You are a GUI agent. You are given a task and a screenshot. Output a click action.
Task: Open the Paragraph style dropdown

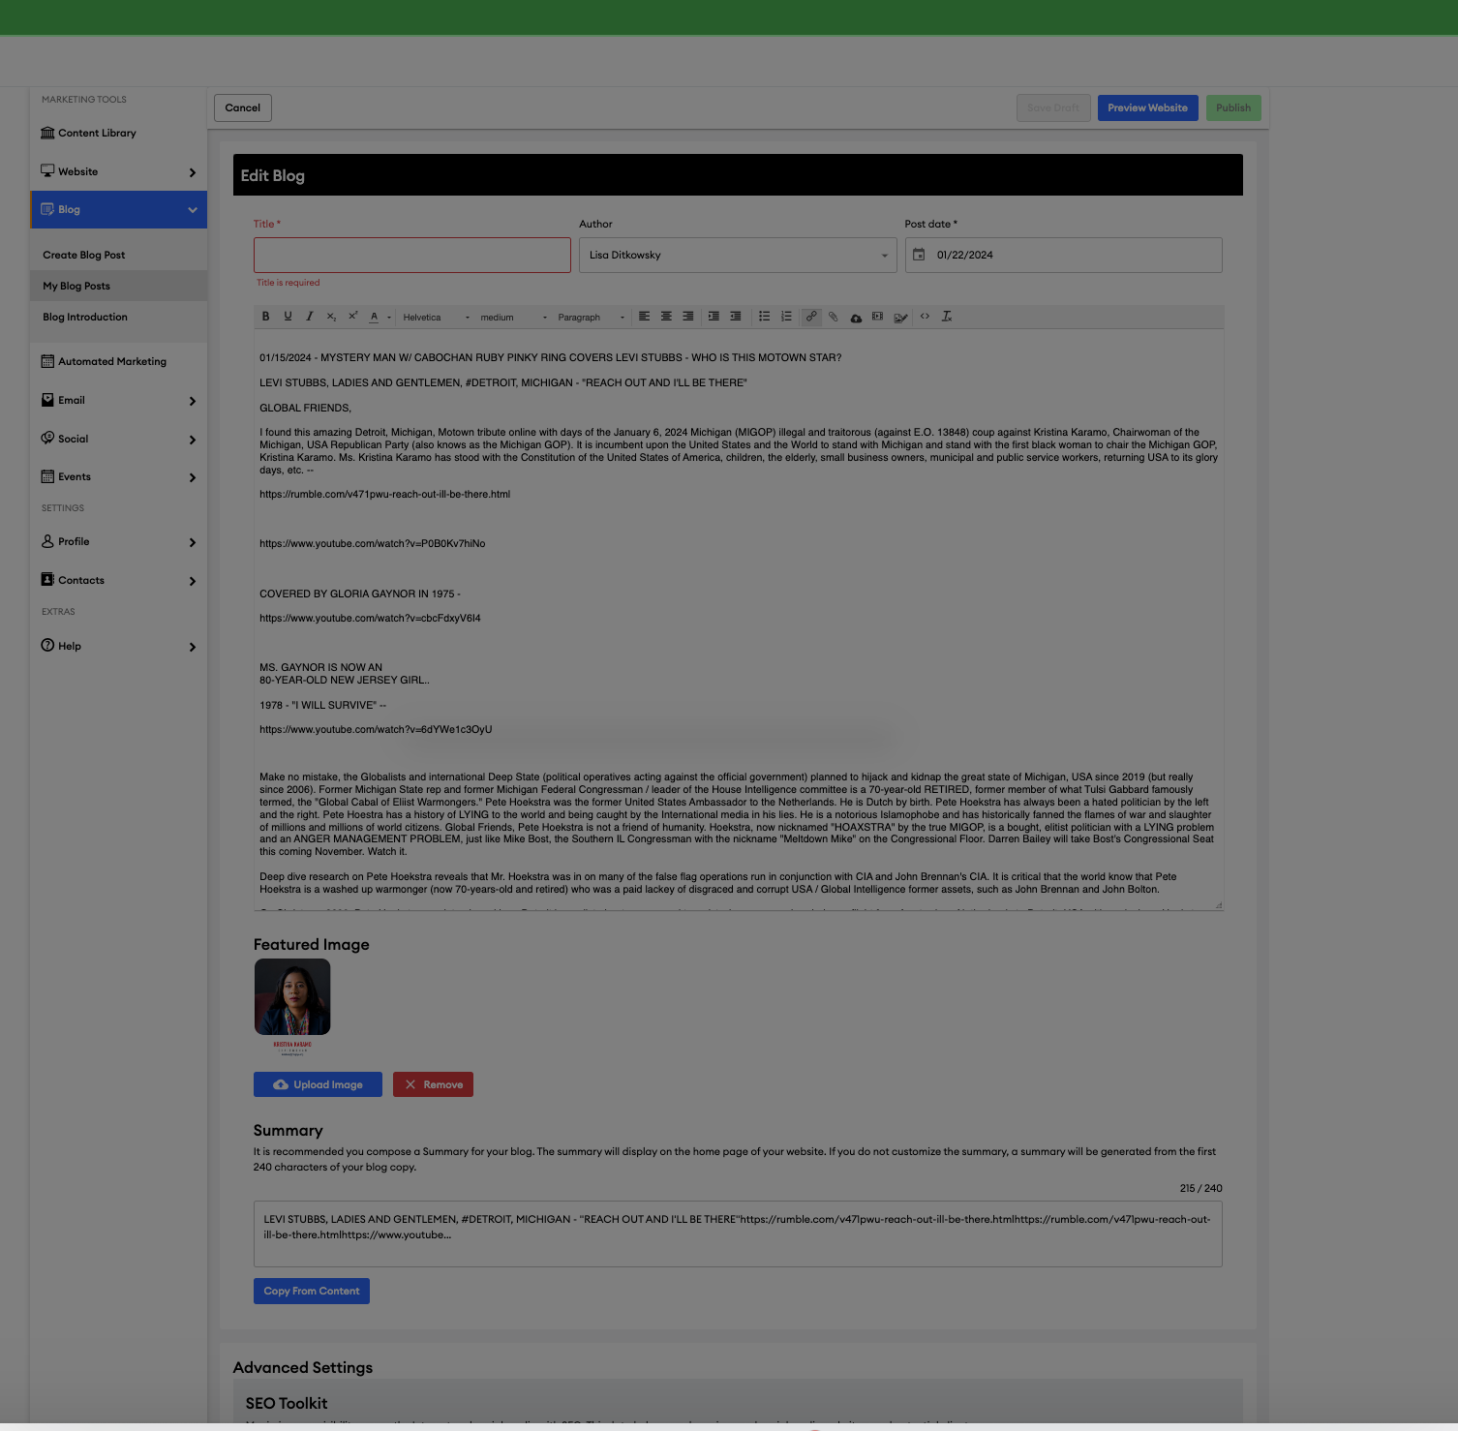click(x=591, y=318)
